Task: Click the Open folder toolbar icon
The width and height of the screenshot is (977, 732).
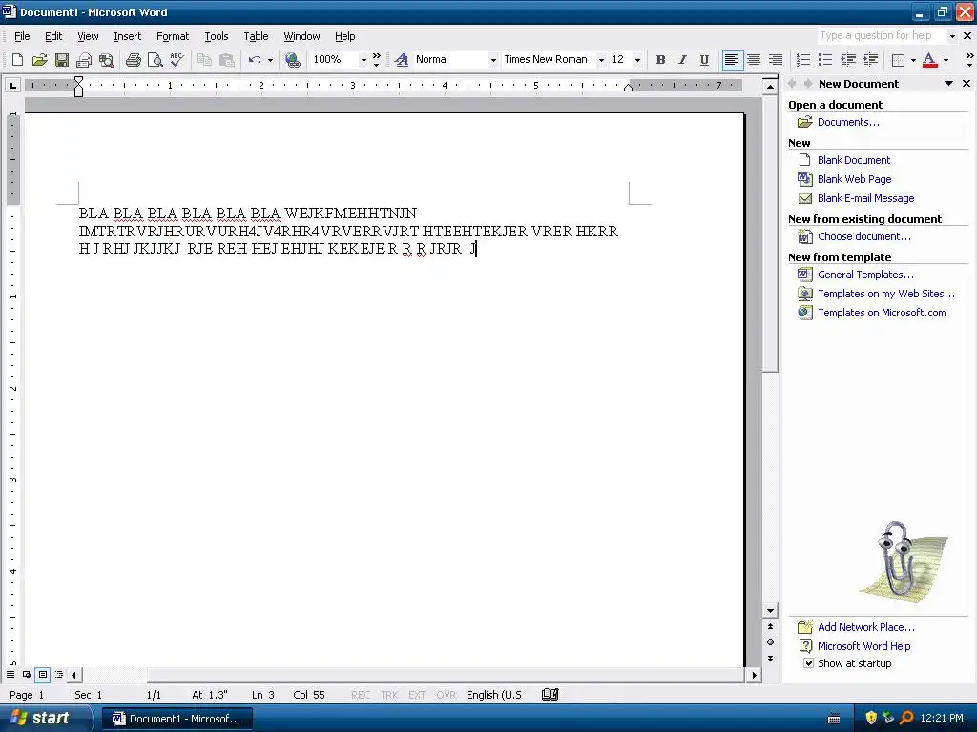Action: 39,60
